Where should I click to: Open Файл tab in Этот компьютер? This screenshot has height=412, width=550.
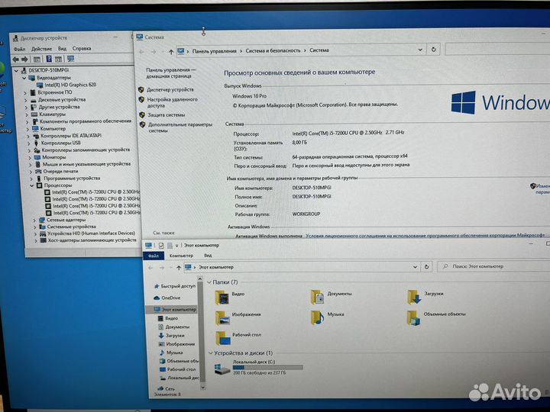click(154, 256)
